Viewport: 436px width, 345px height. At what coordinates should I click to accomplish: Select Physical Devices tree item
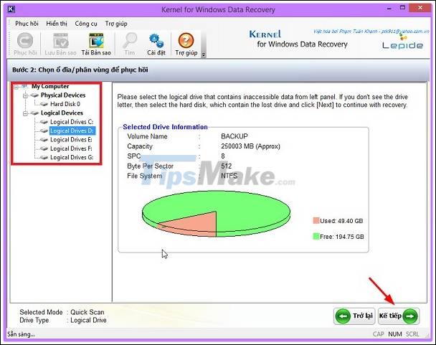point(63,95)
